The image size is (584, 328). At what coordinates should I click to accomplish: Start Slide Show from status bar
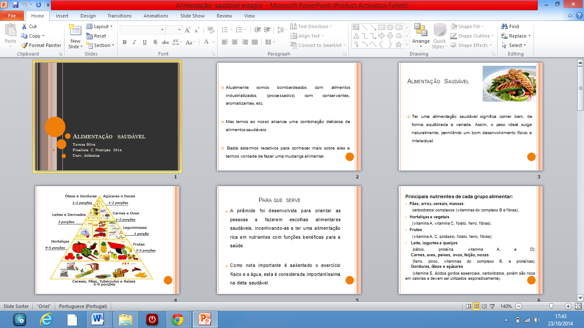click(x=492, y=306)
